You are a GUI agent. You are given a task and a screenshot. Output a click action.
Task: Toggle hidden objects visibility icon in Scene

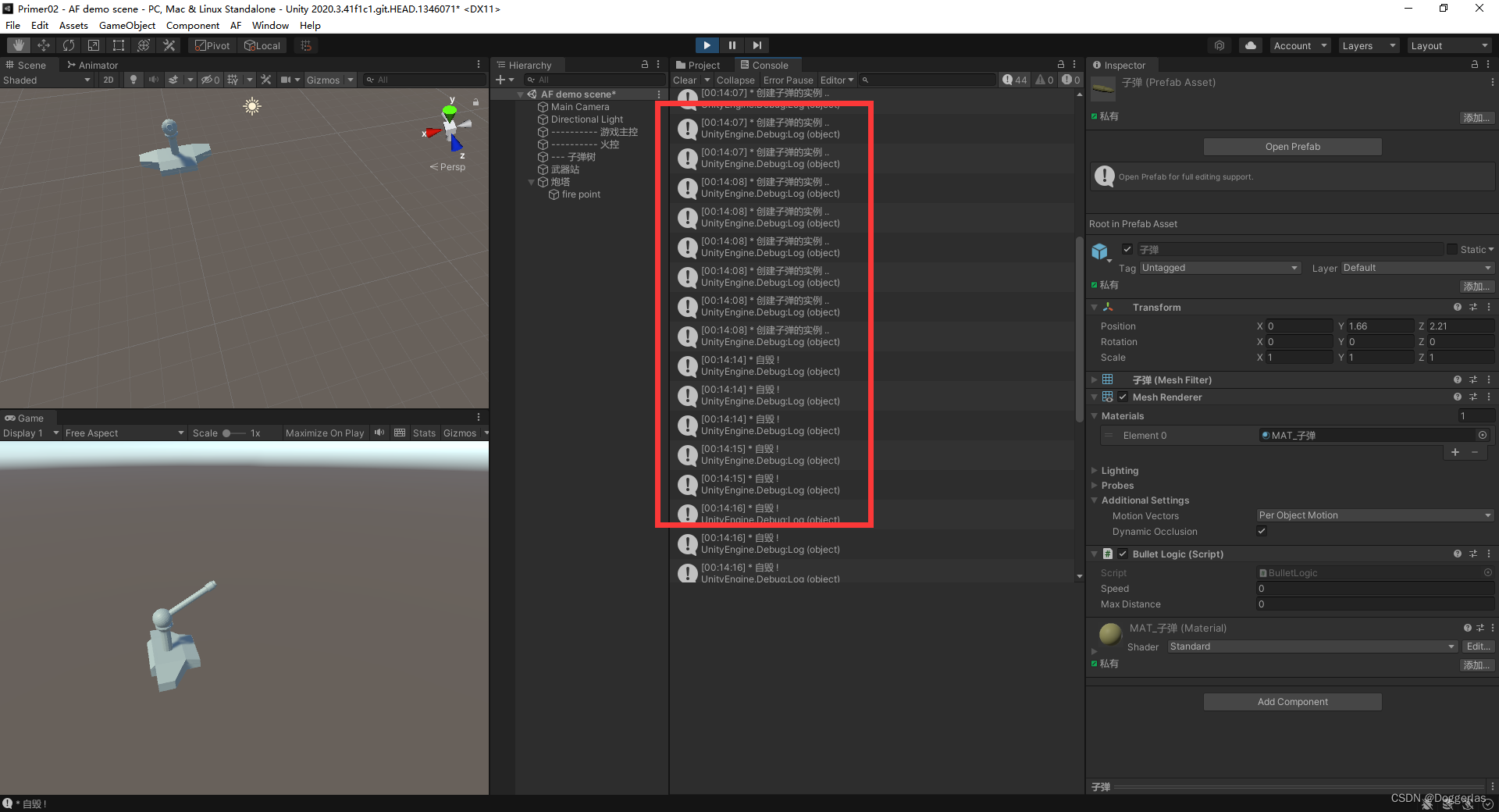[210, 80]
